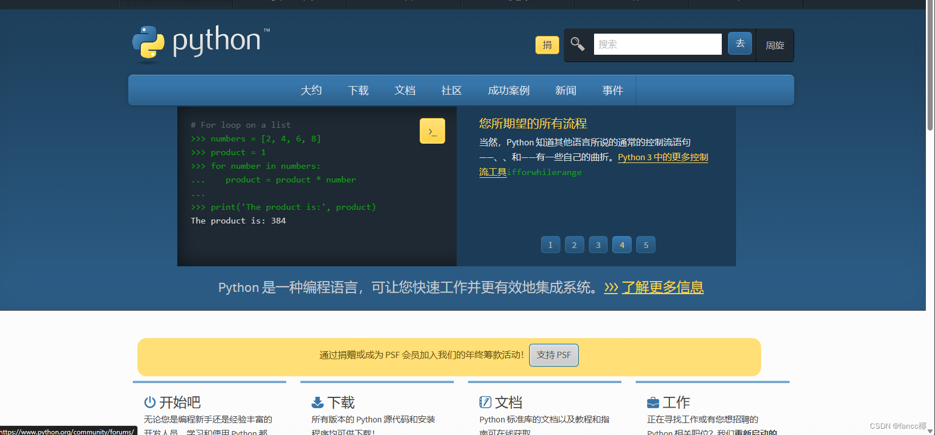Click the 工作 section heading

coord(676,403)
